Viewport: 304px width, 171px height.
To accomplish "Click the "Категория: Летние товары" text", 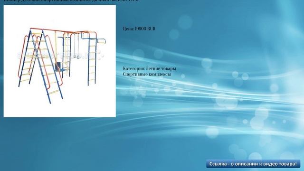I will (150, 68).
